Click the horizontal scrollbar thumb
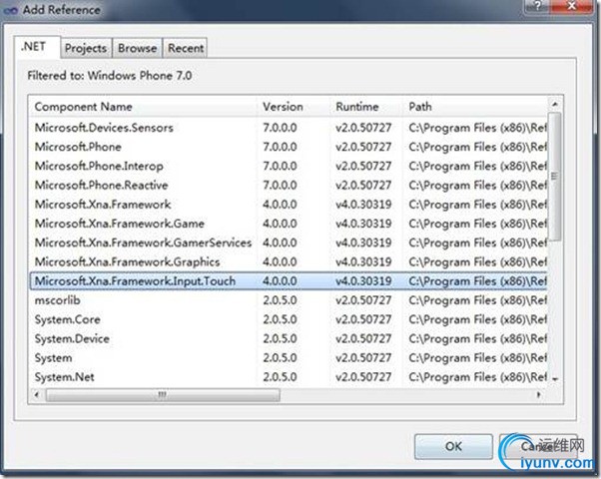601x479 pixels. 163,395
